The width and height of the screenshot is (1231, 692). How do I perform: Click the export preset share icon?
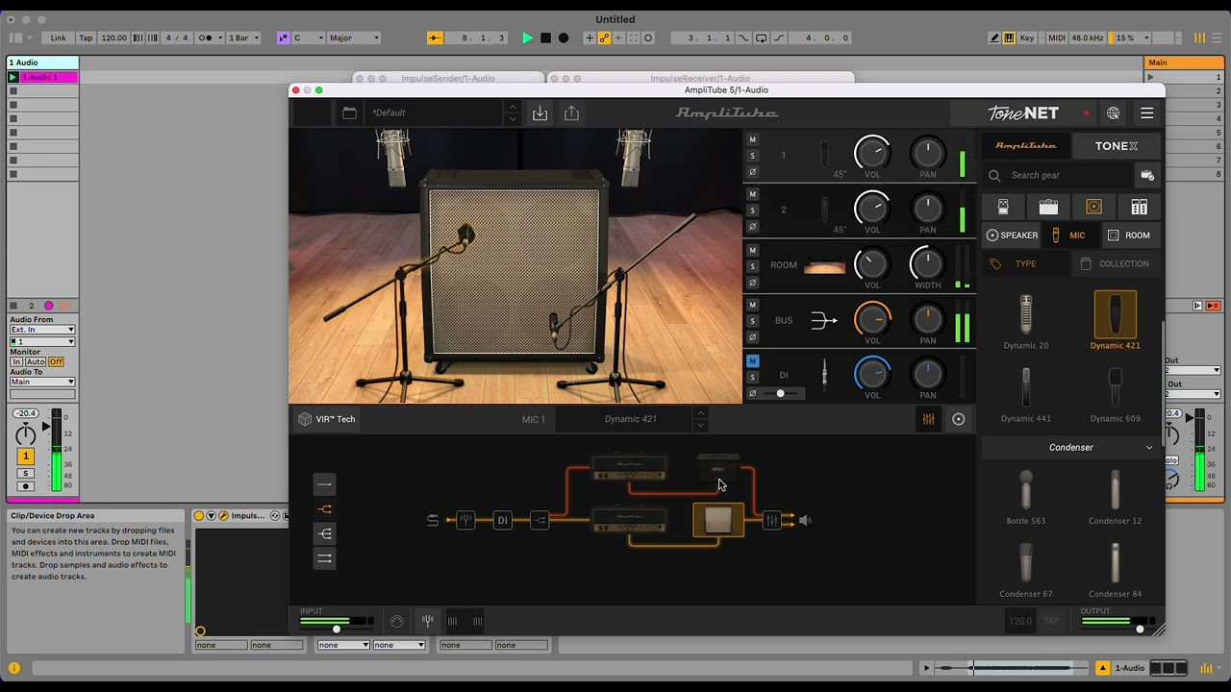pyautogui.click(x=571, y=113)
